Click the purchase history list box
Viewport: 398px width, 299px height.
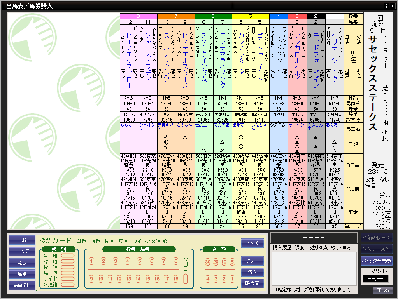tap(314, 269)
